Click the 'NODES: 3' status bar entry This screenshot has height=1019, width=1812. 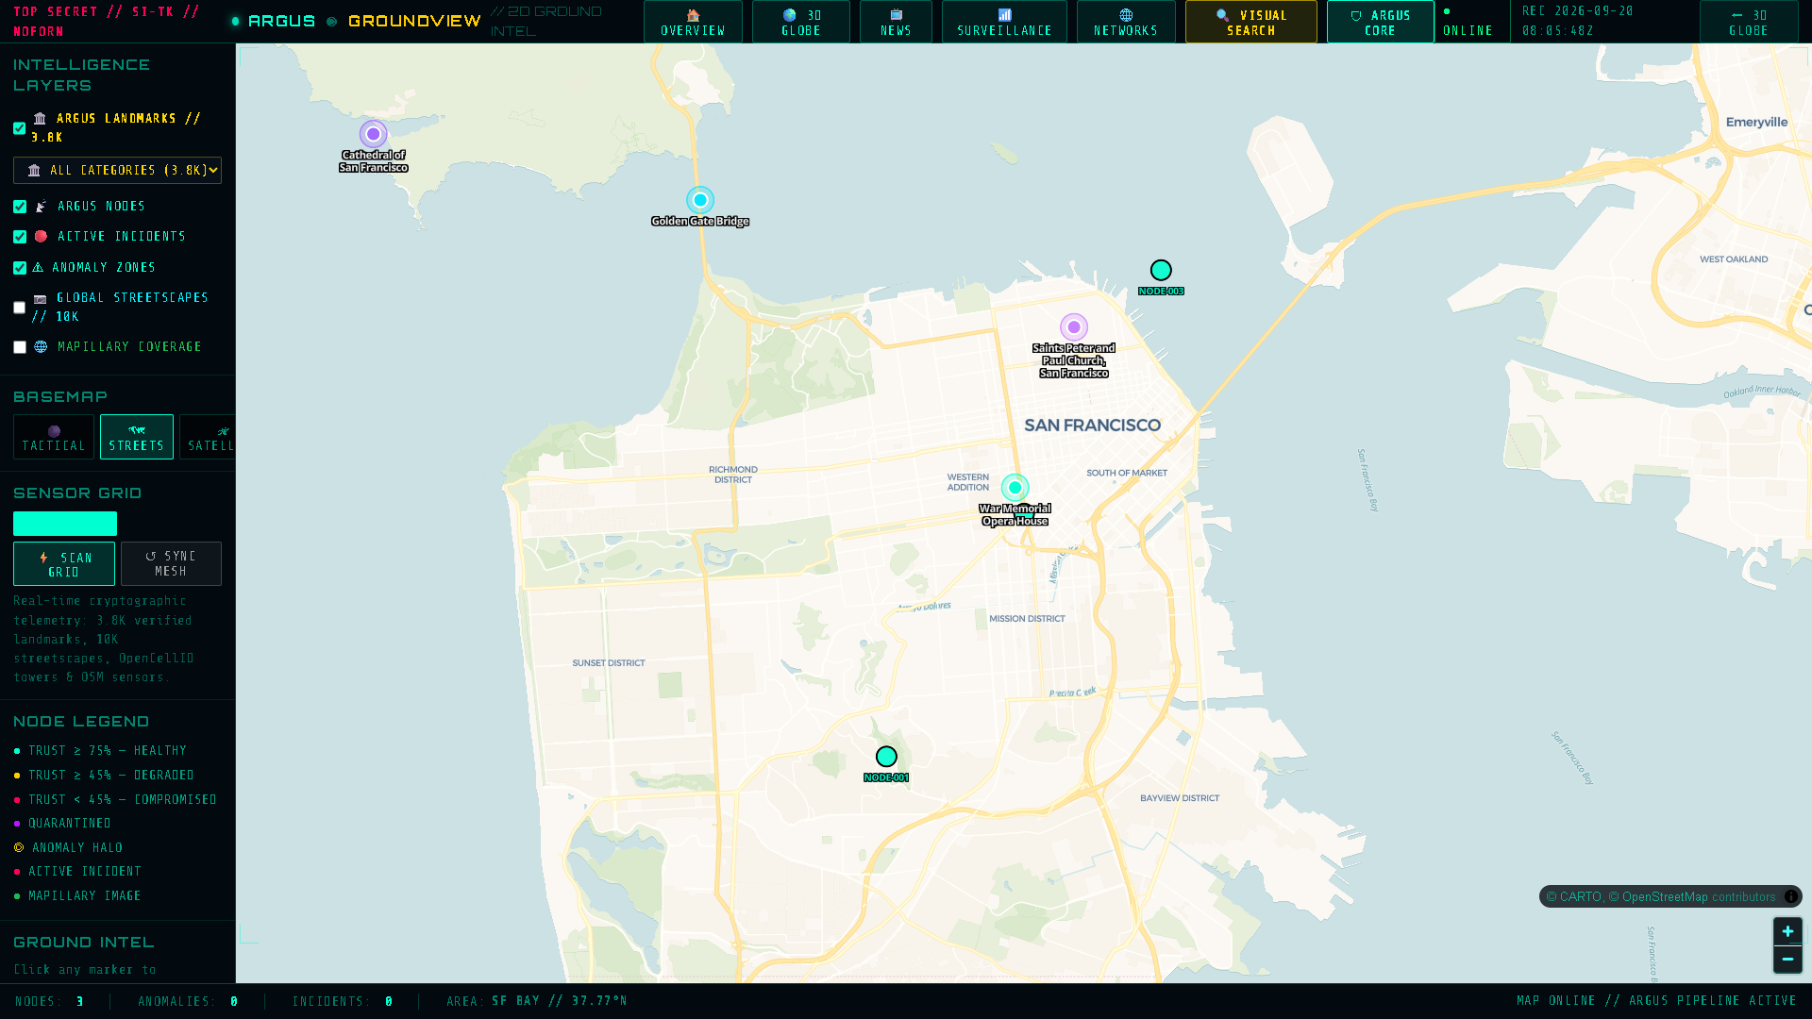tap(49, 1001)
